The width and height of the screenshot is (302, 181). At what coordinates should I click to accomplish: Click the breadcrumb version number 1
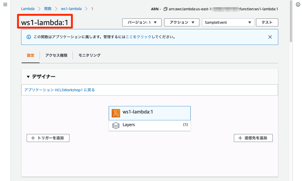coord(92,9)
